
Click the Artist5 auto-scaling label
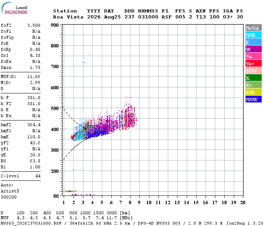click(x=10, y=191)
